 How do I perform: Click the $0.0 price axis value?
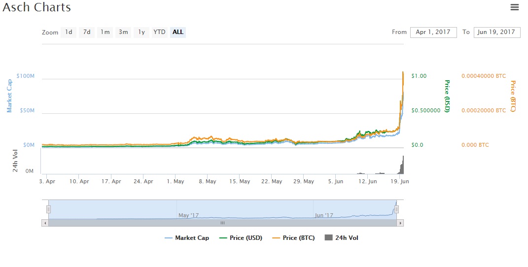click(417, 145)
